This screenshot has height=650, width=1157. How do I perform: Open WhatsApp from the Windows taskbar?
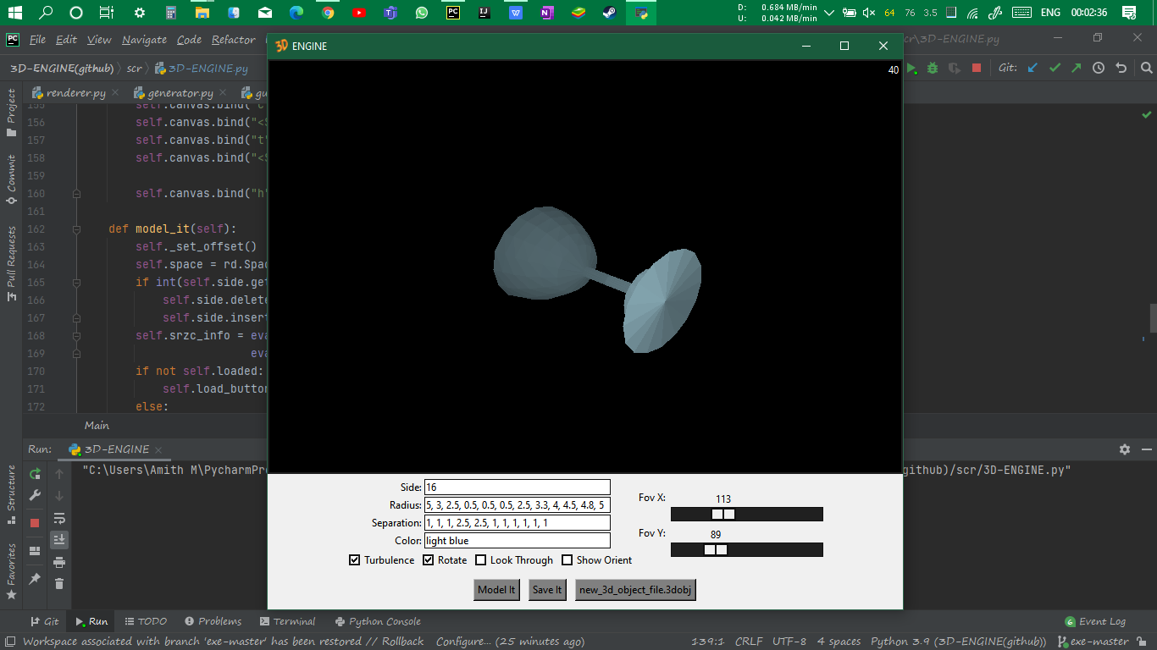coord(422,13)
